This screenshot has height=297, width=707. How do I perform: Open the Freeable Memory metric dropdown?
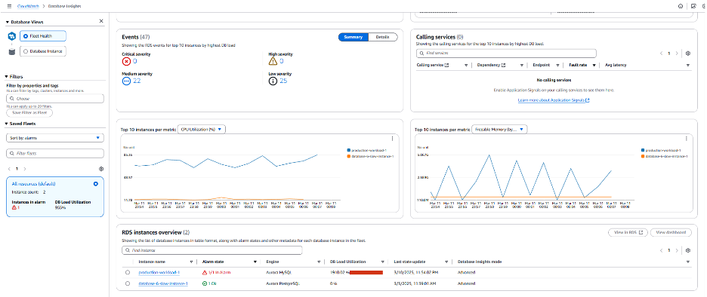(x=499, y=129)
